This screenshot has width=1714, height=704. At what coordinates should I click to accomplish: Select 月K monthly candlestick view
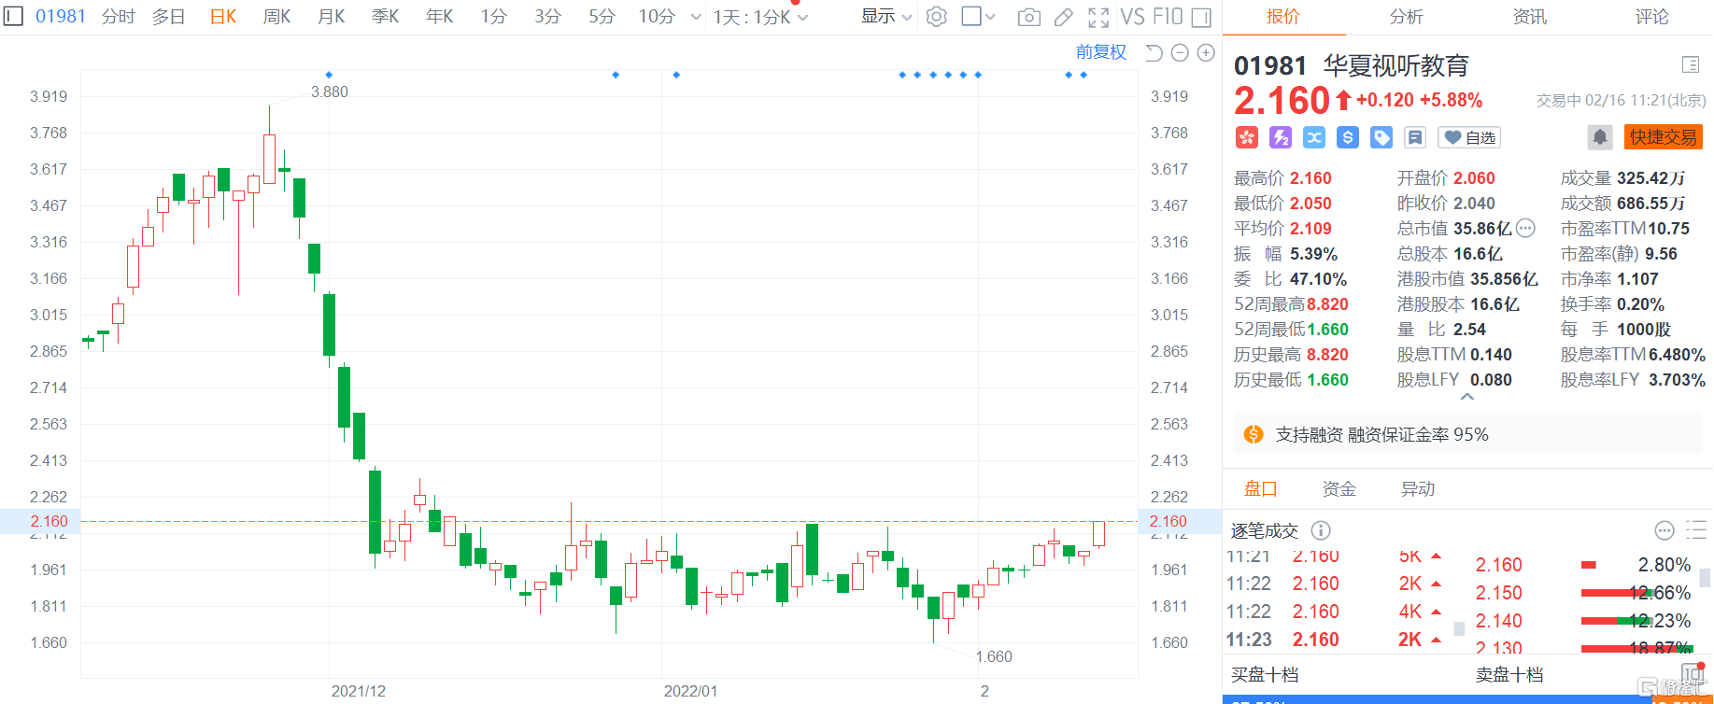click(331, 17)
